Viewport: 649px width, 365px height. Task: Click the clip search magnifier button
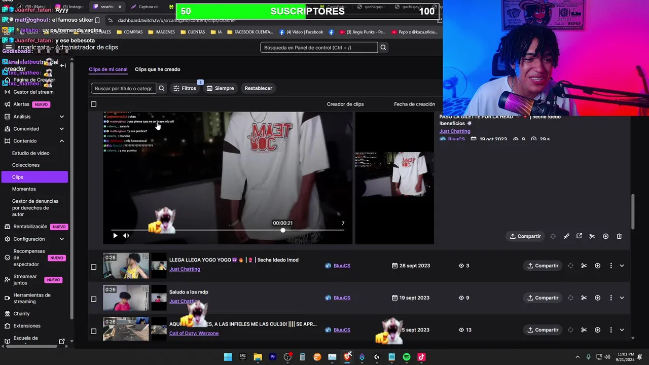point(161,88)
